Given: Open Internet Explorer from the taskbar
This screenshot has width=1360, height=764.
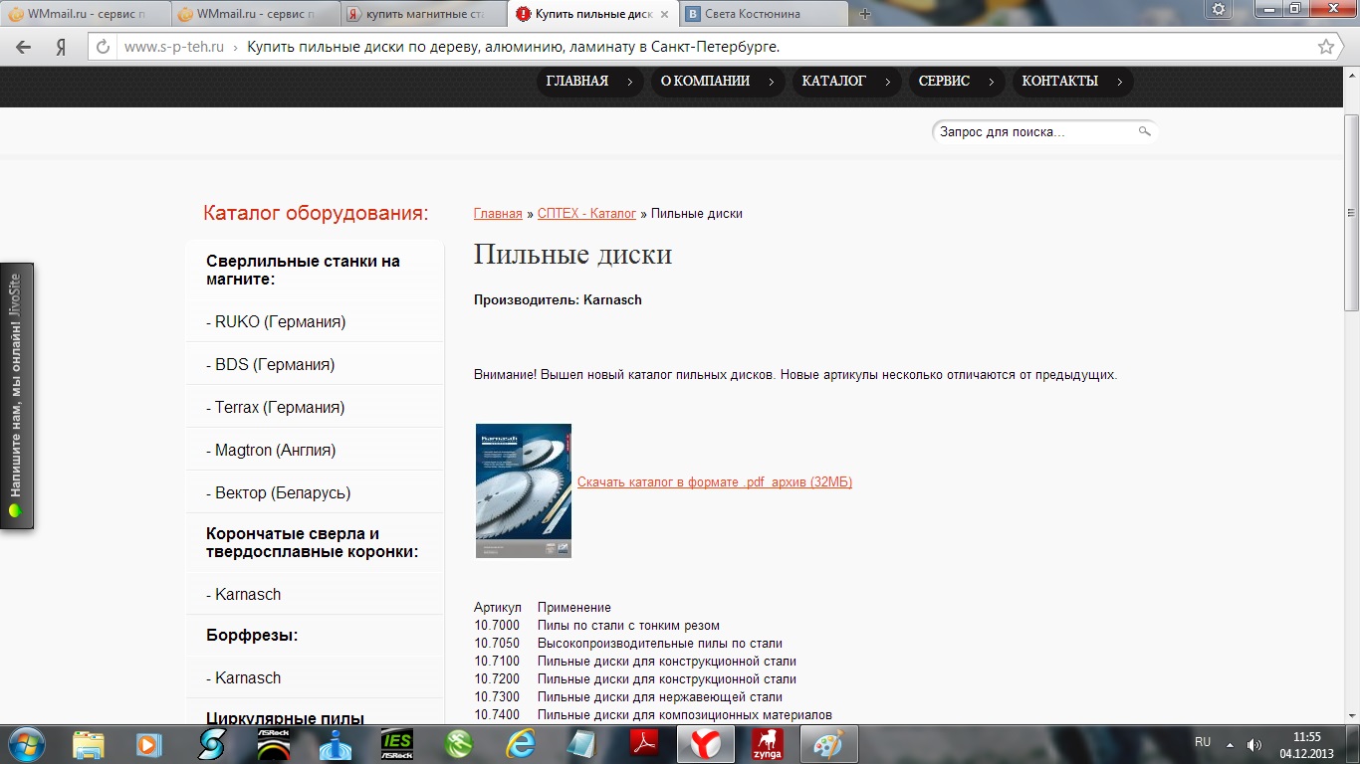Looking at the screenshot, I should click(521, 744).
